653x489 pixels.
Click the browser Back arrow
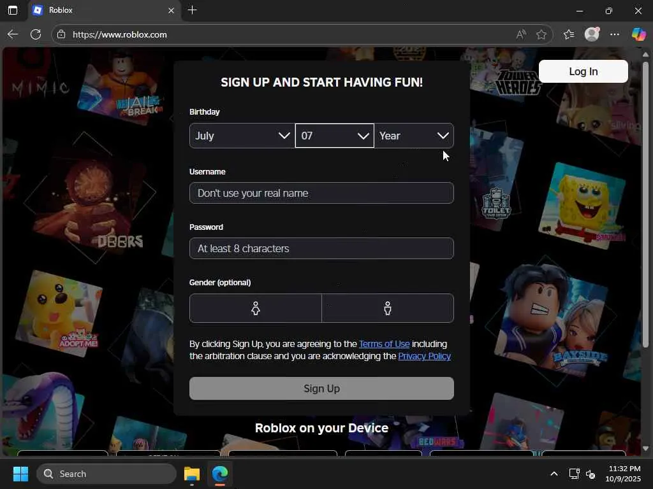coord(13,34)
